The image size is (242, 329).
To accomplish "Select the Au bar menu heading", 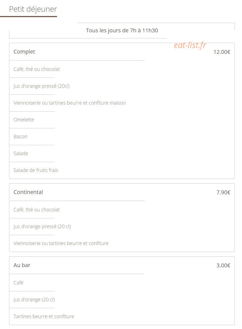I will pos(22,265).
